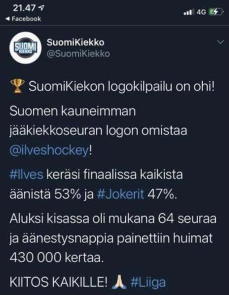This screenshot has height=295, width=229.
Task: Tap the "KIITOS KAIKILLE!" text
Action: (59, 281)
